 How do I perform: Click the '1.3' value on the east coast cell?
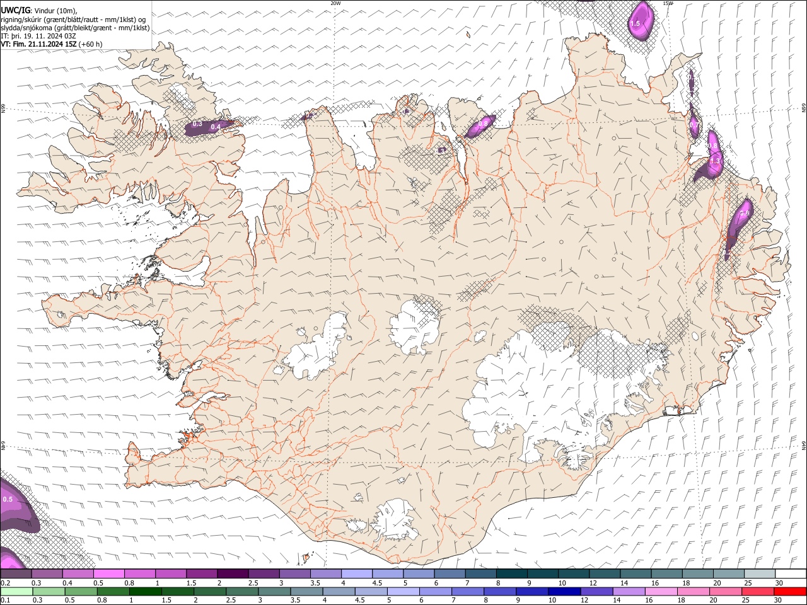pos(714,161)
